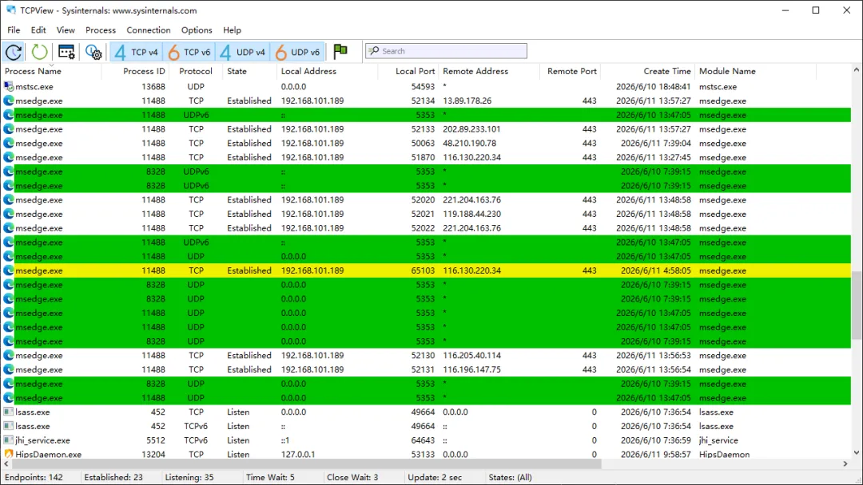
Task: Click the horizontal scrollbar thumb
Action: (x=306, y=464)
